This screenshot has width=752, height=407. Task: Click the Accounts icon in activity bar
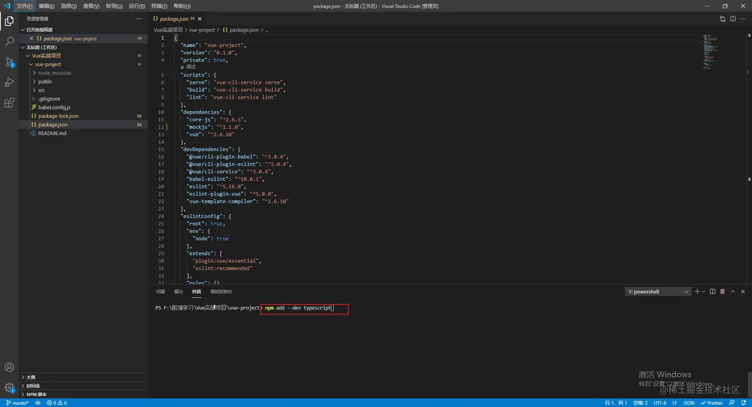[x=9, y=367]
